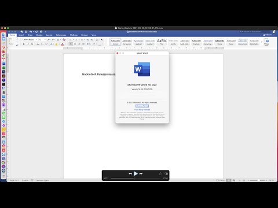The image size is (278, 208).
Task: Click the Cut scissors icon
Action: [x=17, y=39]
